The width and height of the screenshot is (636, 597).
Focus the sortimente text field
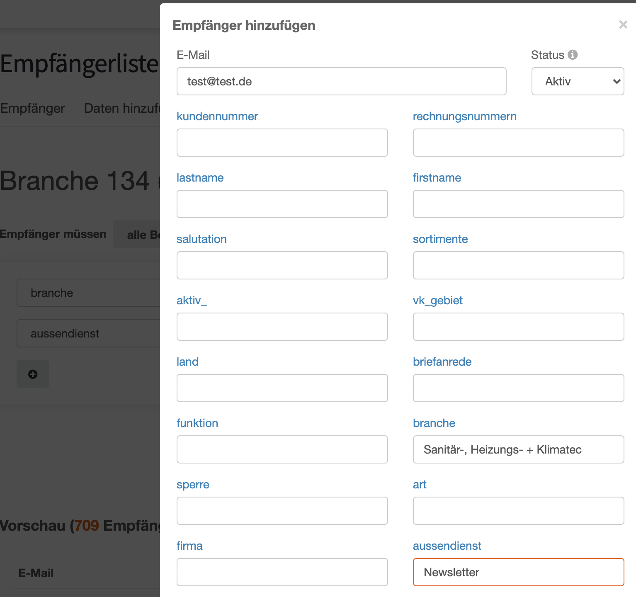[x=518, y=265]
